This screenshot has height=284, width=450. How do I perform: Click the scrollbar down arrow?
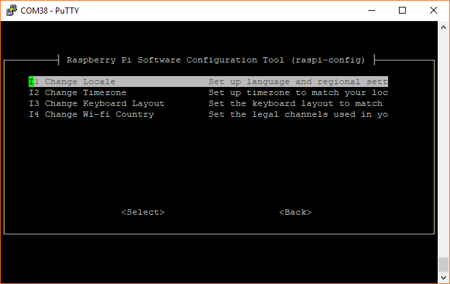[x=443, y=277]
